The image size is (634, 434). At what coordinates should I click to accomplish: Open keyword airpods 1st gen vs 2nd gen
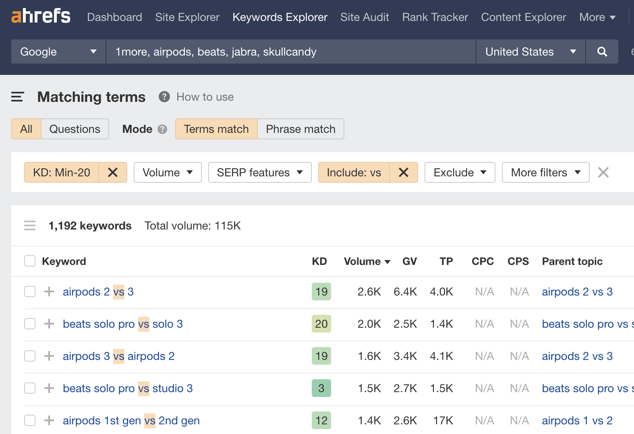[131, 420]
